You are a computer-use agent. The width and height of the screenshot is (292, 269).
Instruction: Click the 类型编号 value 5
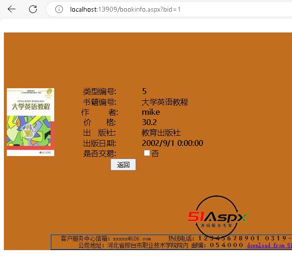[x=144, y=91]
